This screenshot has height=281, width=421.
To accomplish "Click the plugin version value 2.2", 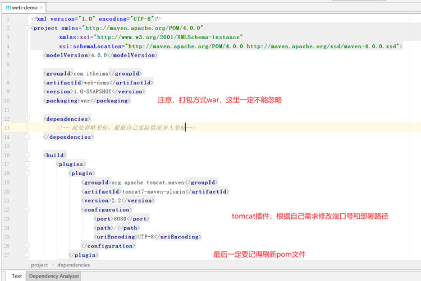I will pyautogui.click(x=116, y=200).
